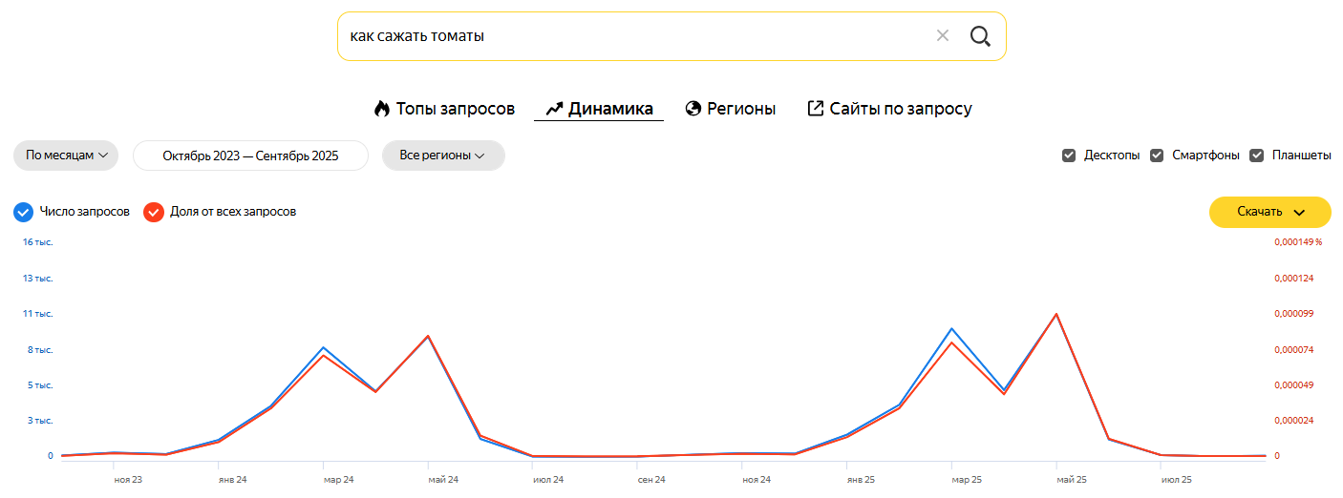This screenshot has width=1343, height=498.
Task: Click the trend arrow icon beside Динамика
Action: click(554, 109)
